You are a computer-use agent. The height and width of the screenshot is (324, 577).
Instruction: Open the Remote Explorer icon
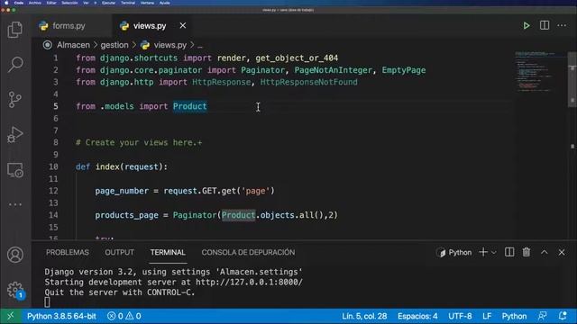[15, 170]
